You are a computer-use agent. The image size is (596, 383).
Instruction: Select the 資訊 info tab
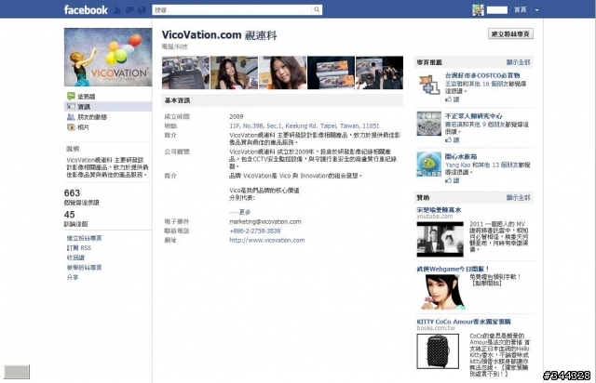pyautogui.click(x=108, y=107)
